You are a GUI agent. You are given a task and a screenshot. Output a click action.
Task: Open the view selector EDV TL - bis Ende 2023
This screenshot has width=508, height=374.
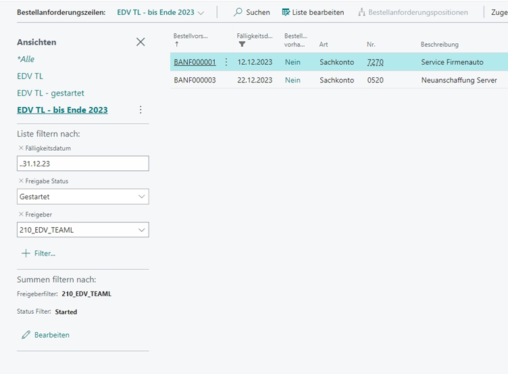coord(160,12)
